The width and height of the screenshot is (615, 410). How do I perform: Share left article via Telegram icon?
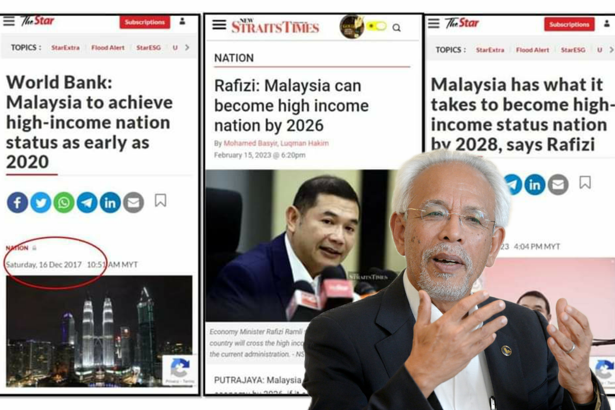(87, 202)
